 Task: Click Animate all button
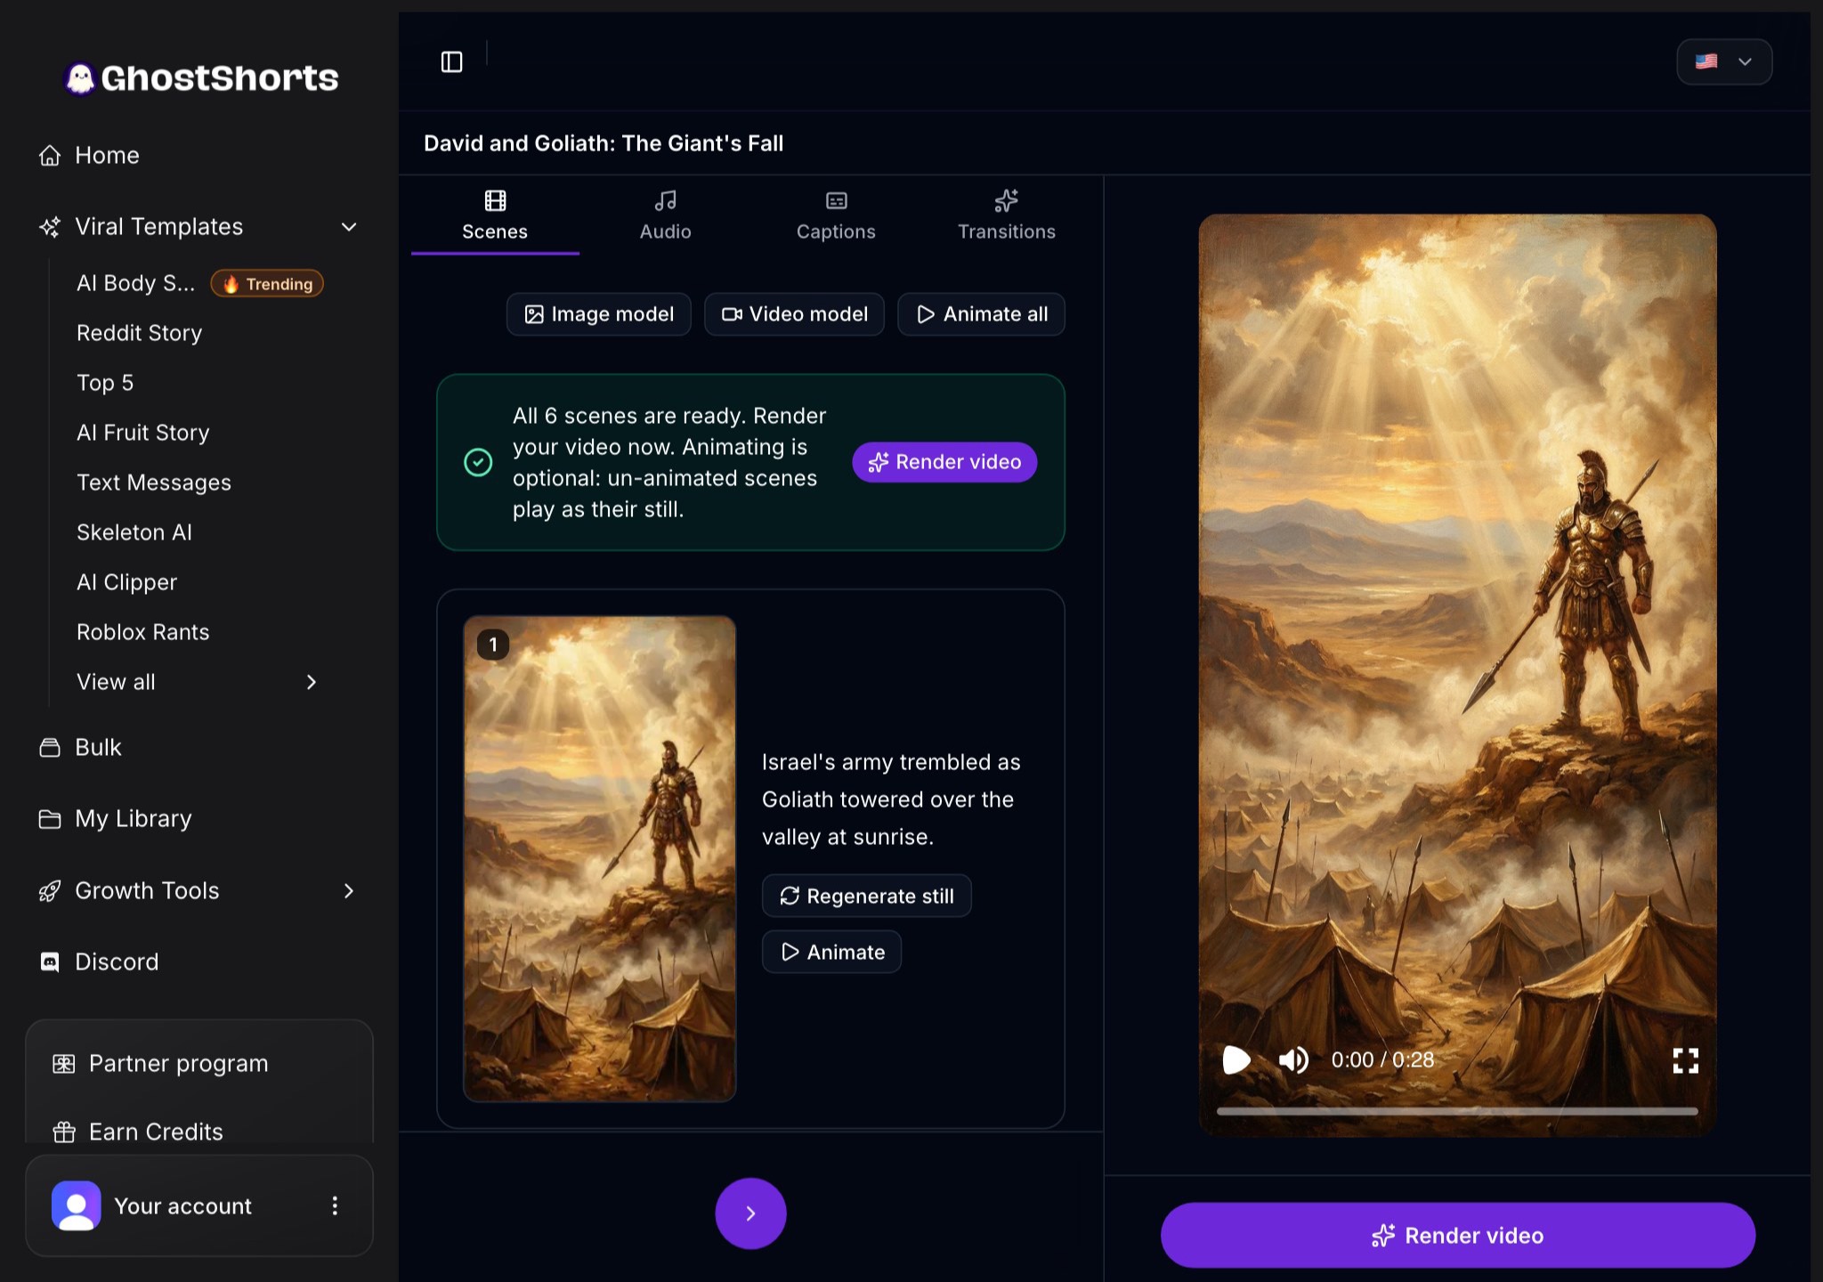pos(981,314)
